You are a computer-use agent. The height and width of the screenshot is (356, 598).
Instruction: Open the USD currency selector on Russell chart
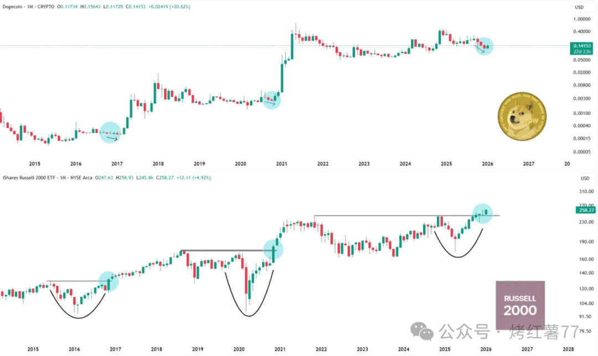tap(584, 178)
